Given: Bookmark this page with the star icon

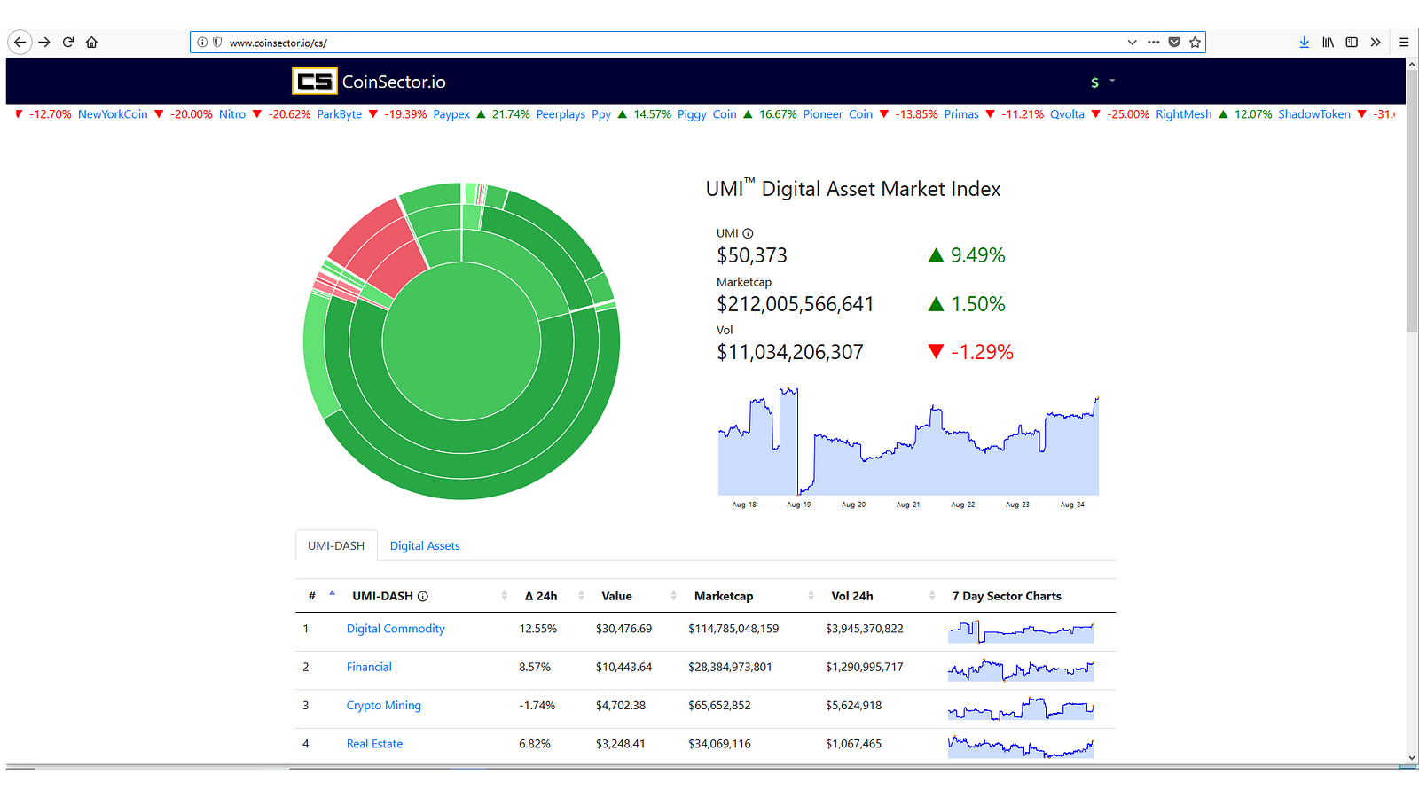Looking at the screenshot, I should 1195,43.
